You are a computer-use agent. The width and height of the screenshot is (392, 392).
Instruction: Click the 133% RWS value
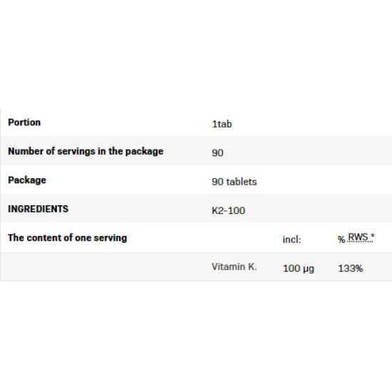coord(350,269)
